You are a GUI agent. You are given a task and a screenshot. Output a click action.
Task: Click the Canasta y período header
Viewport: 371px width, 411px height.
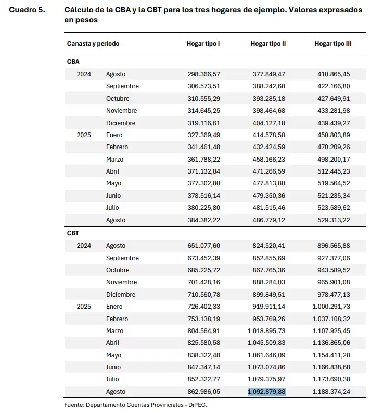pyautogui.click(x=93, y=44)
